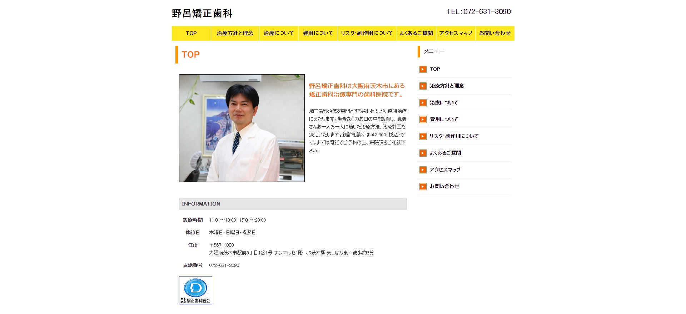Click the sidebar アクセスマップ link text
This screenshot has height=314, width=686.
(x=445, y=170)
